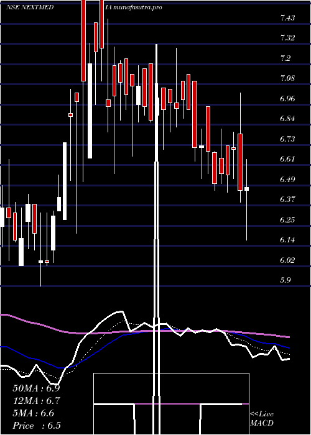Click the 6.37 price axis label
The width and height of the screenshot is (311, 435).
coord(287,199)
